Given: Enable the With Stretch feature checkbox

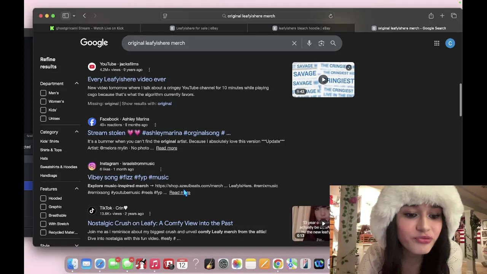Looking at the screenshot, I should tap(43, 224).
